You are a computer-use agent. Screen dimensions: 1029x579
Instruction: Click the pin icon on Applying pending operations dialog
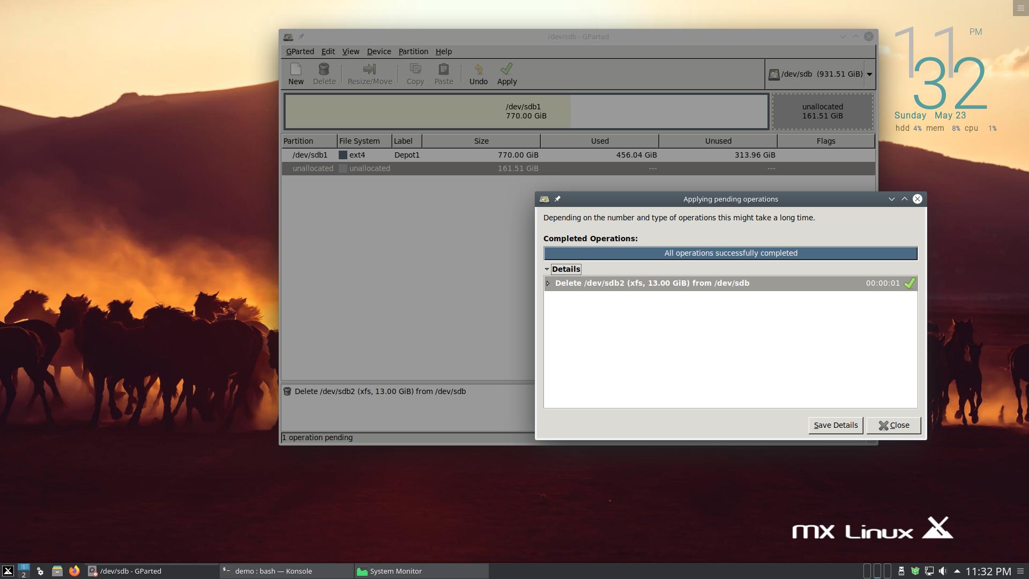pyautogui.click(x=557, y=199)
